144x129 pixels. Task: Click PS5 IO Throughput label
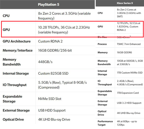coord(15,85)
